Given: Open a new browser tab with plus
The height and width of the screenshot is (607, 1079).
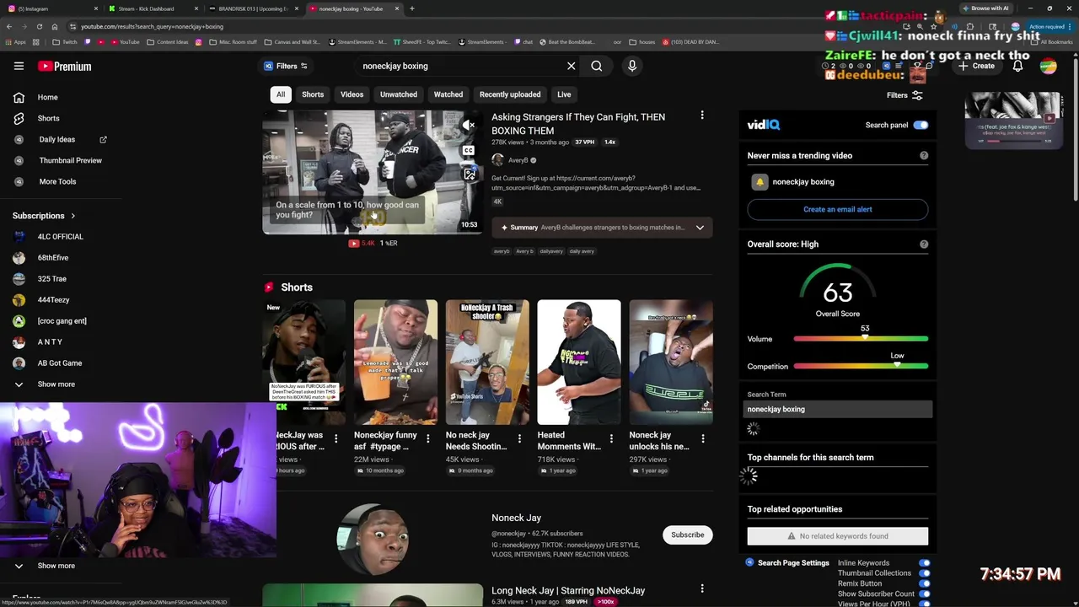Looking at the screenshot, I should click(x=411, y=8).
